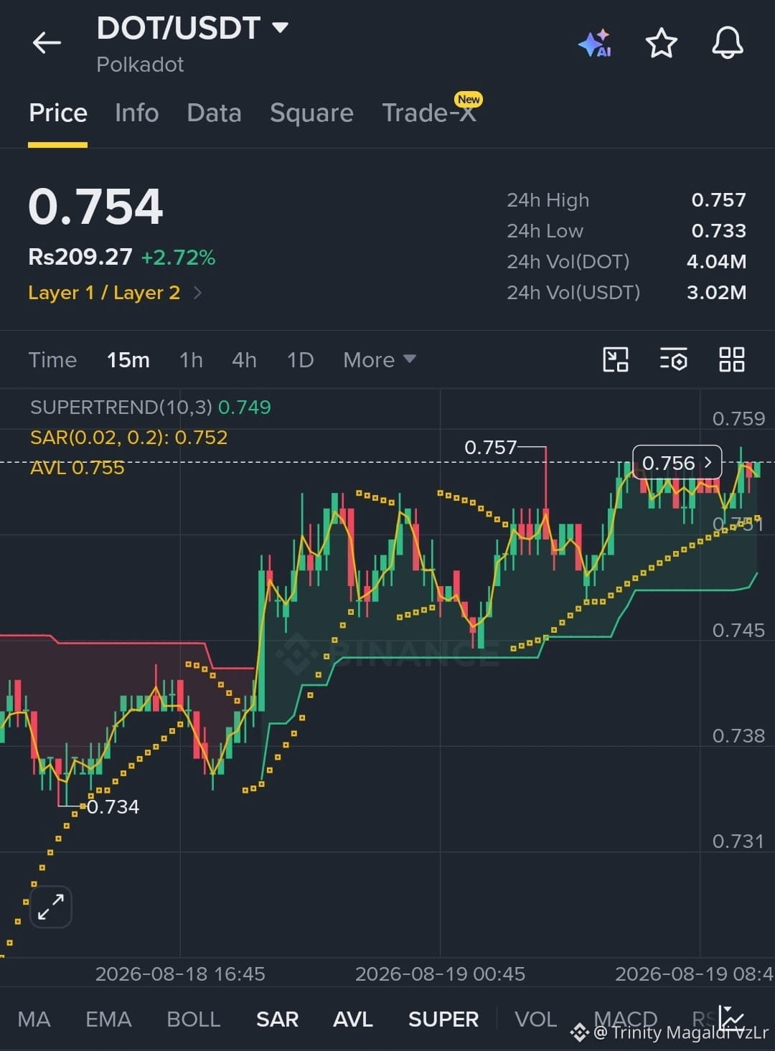Select the Time line chart view
This screenshot has width=775, height=1051.
coord(52,359)
